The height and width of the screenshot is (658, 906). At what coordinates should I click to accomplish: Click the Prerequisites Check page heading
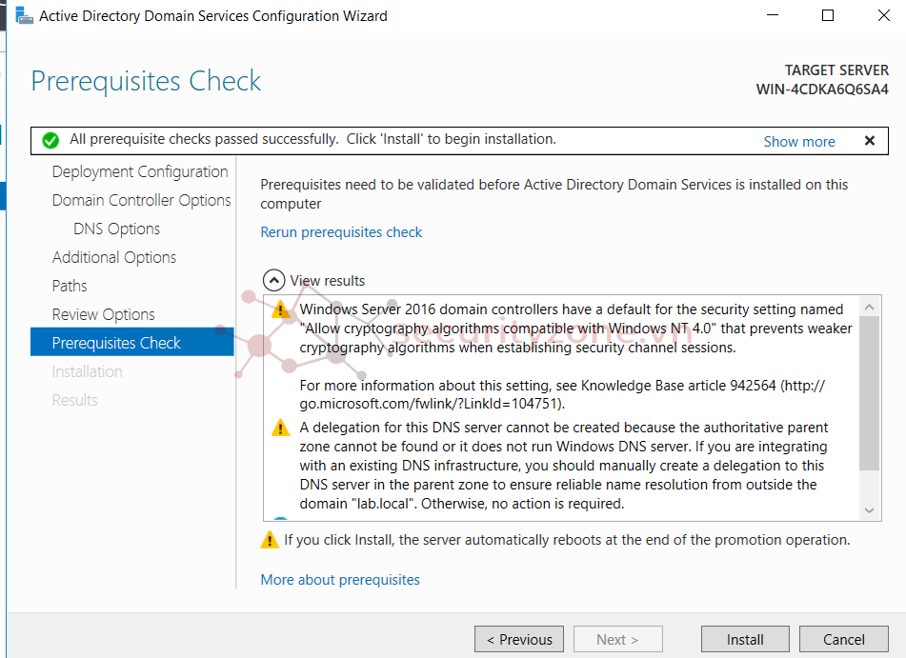146,81
